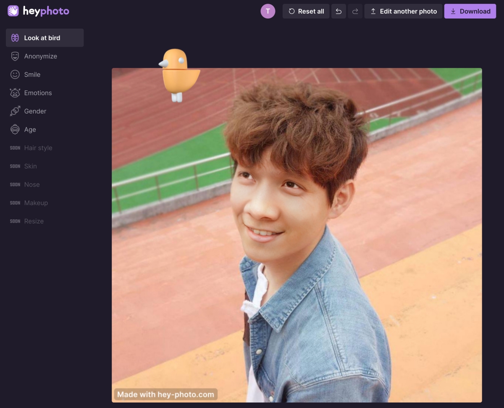Screen dimensions: 504x408
Task: Click the Gender symbol icon
Action: pos(15,111)
